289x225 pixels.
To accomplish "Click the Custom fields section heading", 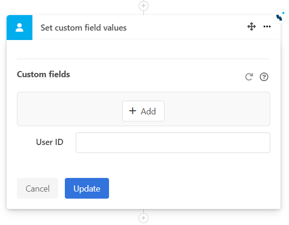I will [43, 74].
